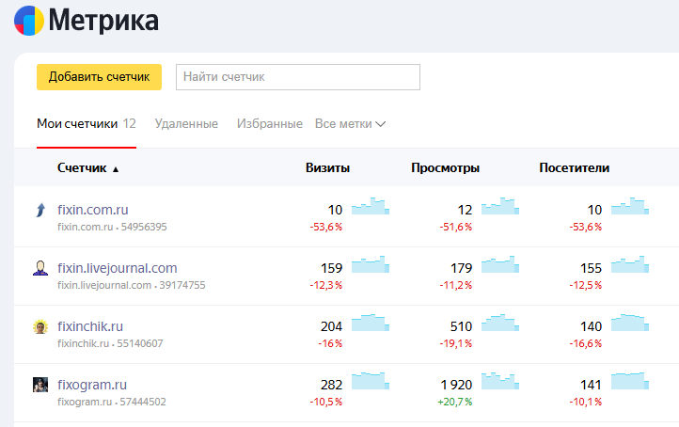The height and width of the screenshot is (427, 679).
Task: Click the visitors value 155
Action: (x=591, y=268)
